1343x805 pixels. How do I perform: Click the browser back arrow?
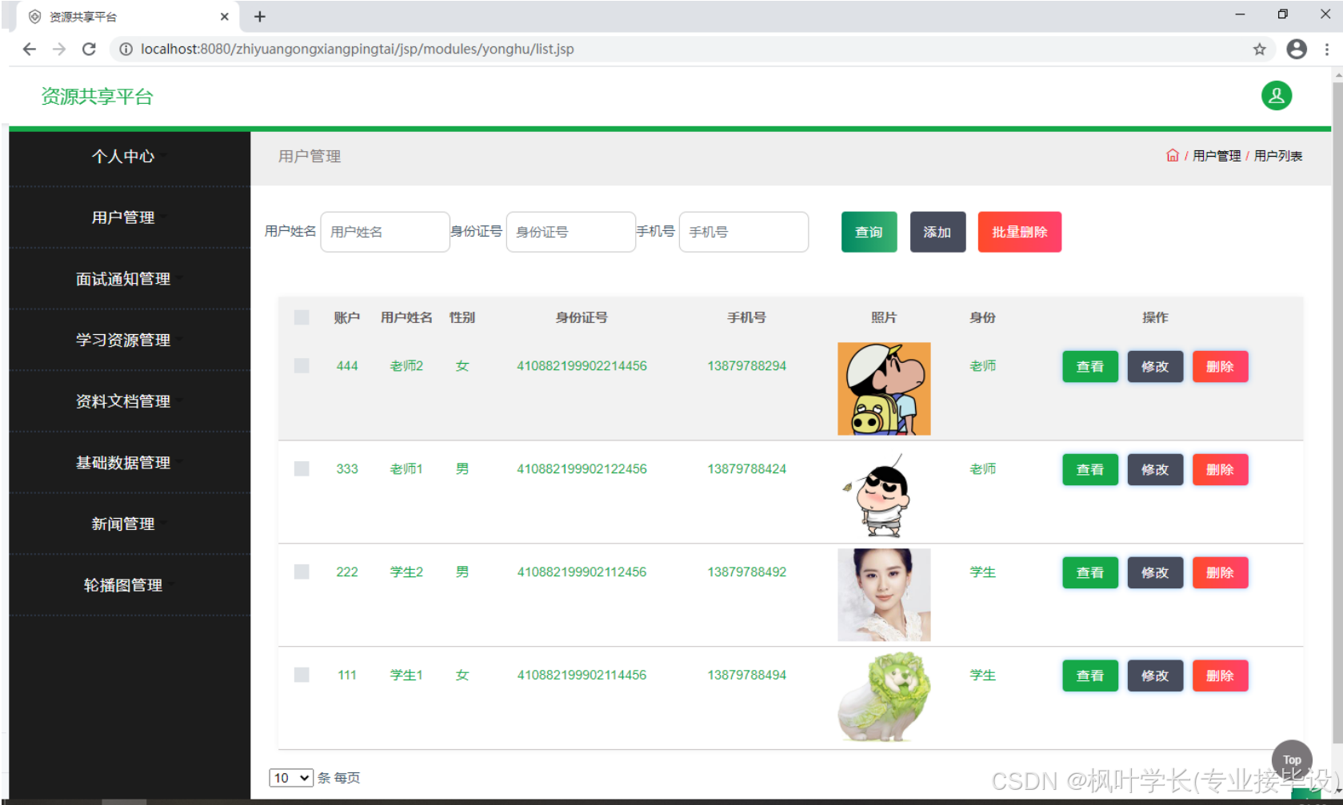click(30, 49)
